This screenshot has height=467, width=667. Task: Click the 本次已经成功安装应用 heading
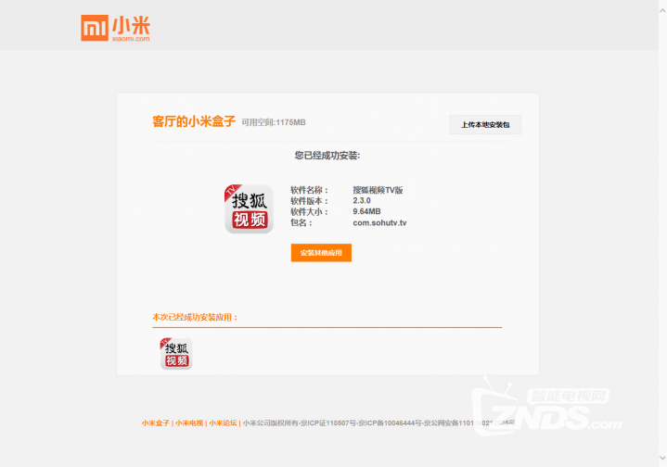195,317
